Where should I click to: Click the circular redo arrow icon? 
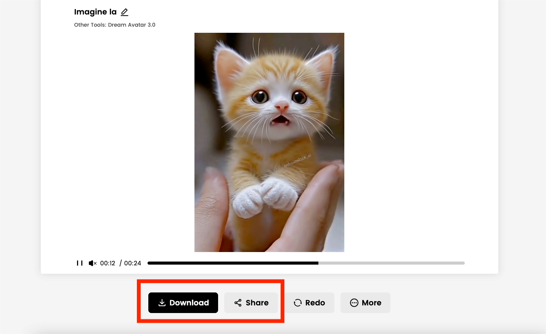[x=298, y=303]
